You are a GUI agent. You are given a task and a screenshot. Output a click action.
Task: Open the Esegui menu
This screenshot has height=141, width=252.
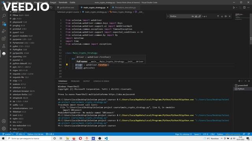[x=53, y=2]
